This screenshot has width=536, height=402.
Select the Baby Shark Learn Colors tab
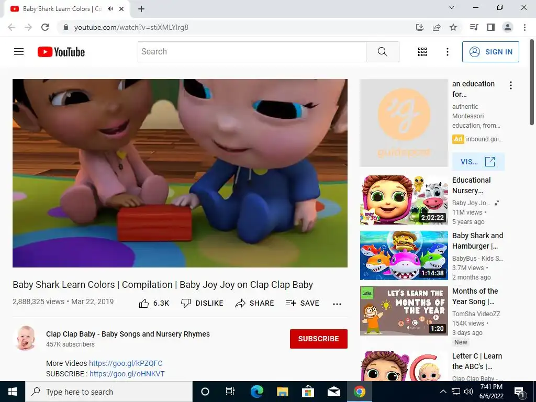click(66, 9)
